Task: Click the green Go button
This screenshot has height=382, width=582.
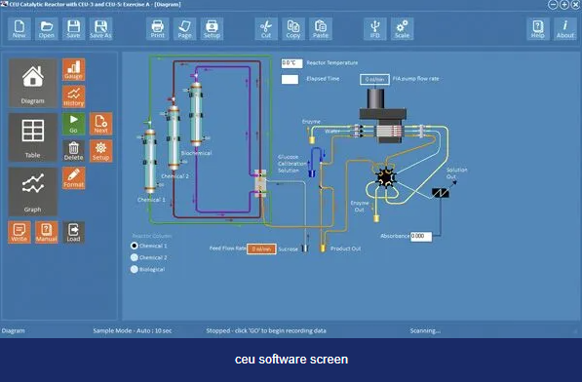Action: pos(73,124)
